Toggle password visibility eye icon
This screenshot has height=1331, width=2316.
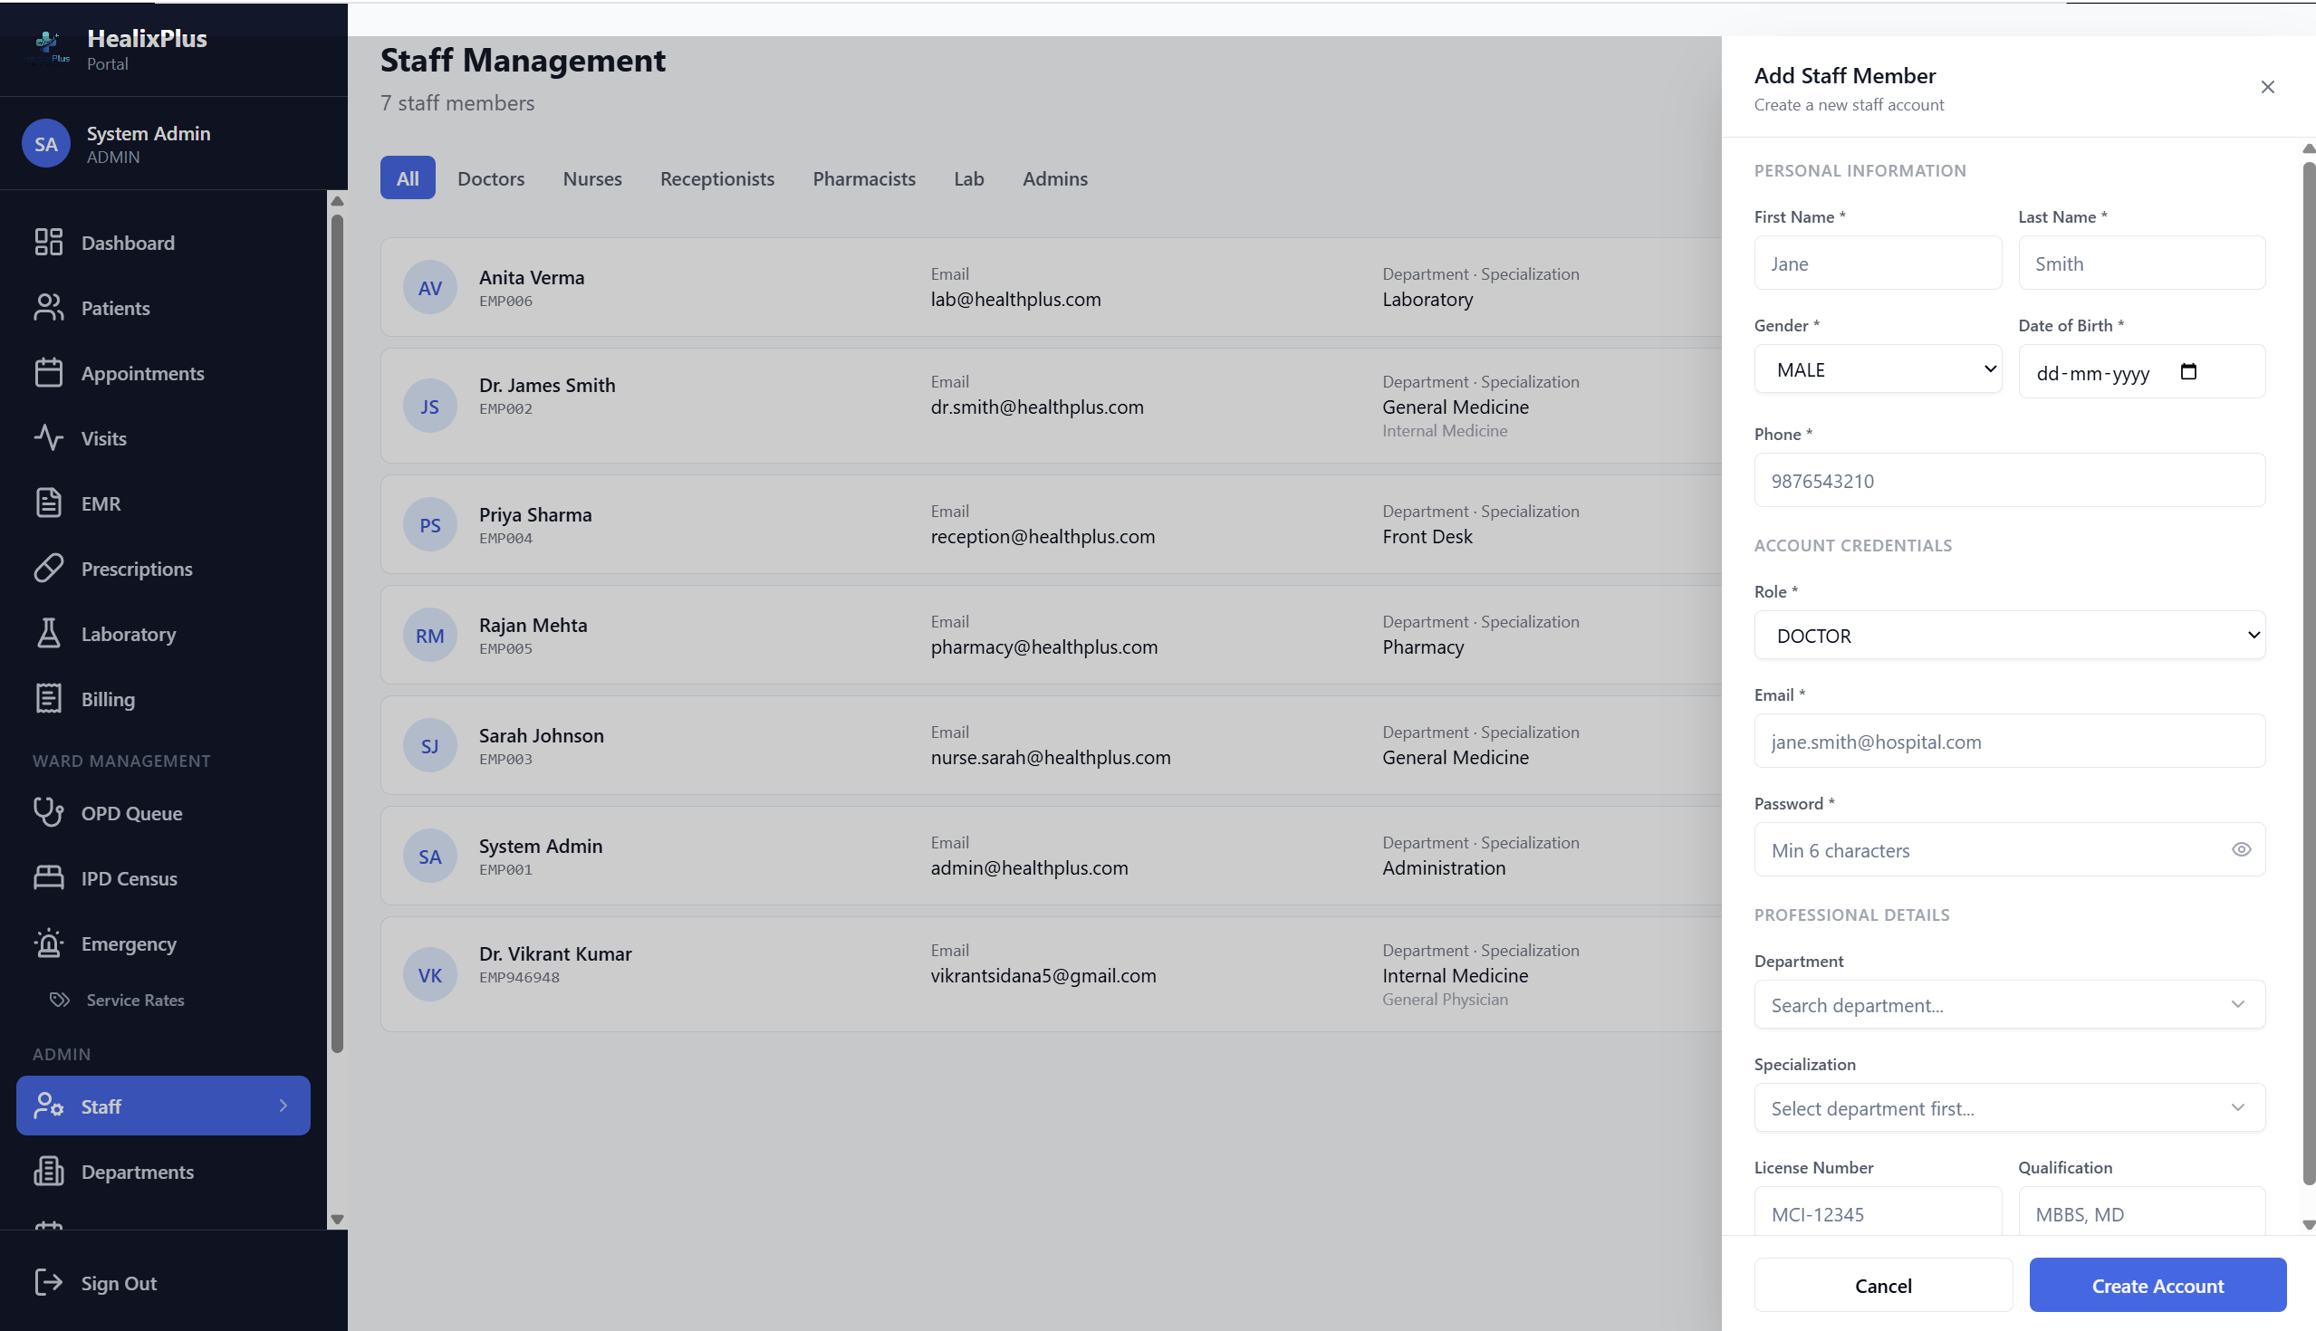[x=2241, y=850]
